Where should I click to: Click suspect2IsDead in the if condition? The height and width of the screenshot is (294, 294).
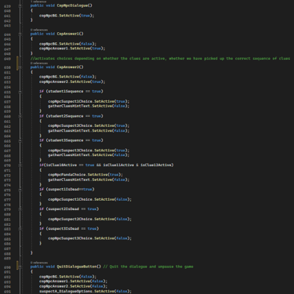(64, 209)
